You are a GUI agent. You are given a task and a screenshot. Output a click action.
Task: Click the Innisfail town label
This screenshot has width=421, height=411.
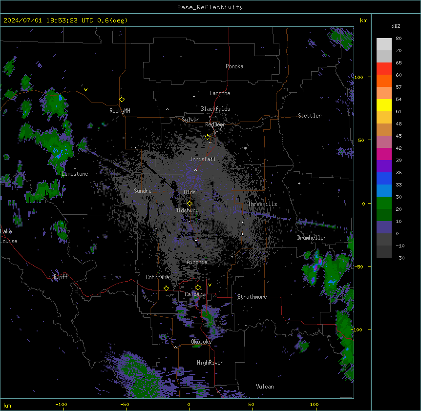pyautogui.click(x=203, y=159)
